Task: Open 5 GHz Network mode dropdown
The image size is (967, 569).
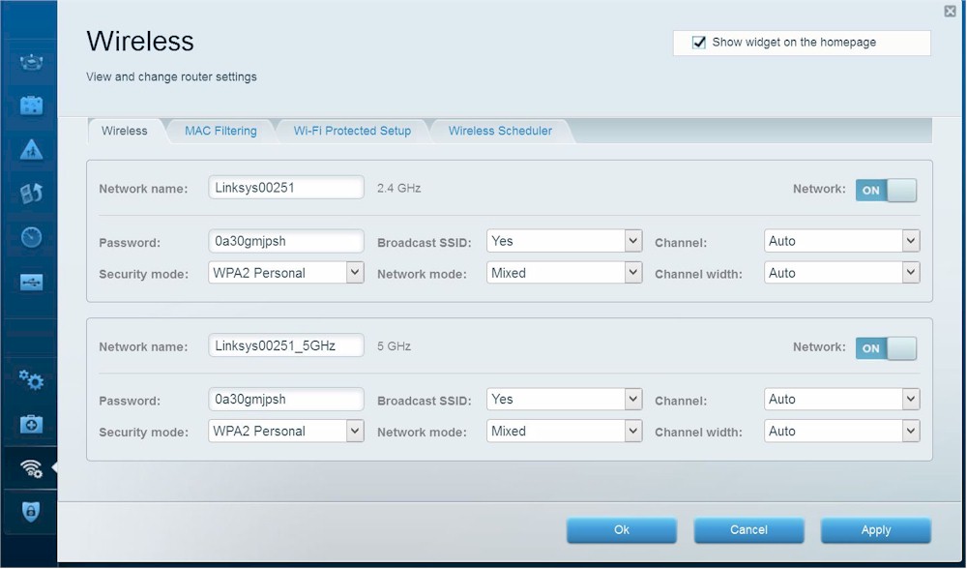Action: pyautogui.click(x=565, y=431)
